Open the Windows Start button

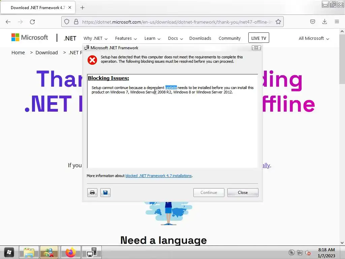[9, 252]
